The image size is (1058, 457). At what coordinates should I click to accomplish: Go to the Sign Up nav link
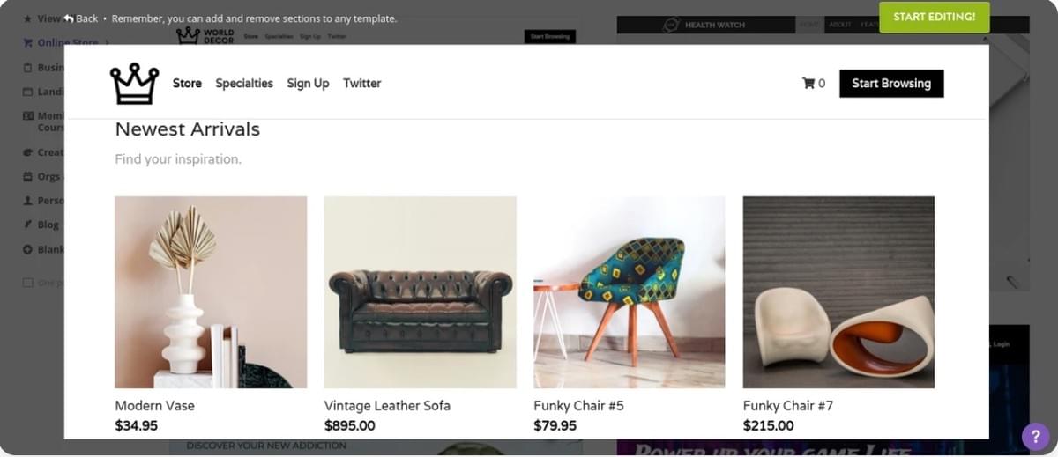point(308,84)
